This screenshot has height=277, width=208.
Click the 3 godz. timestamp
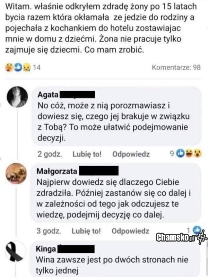click(x=49, y=231)
